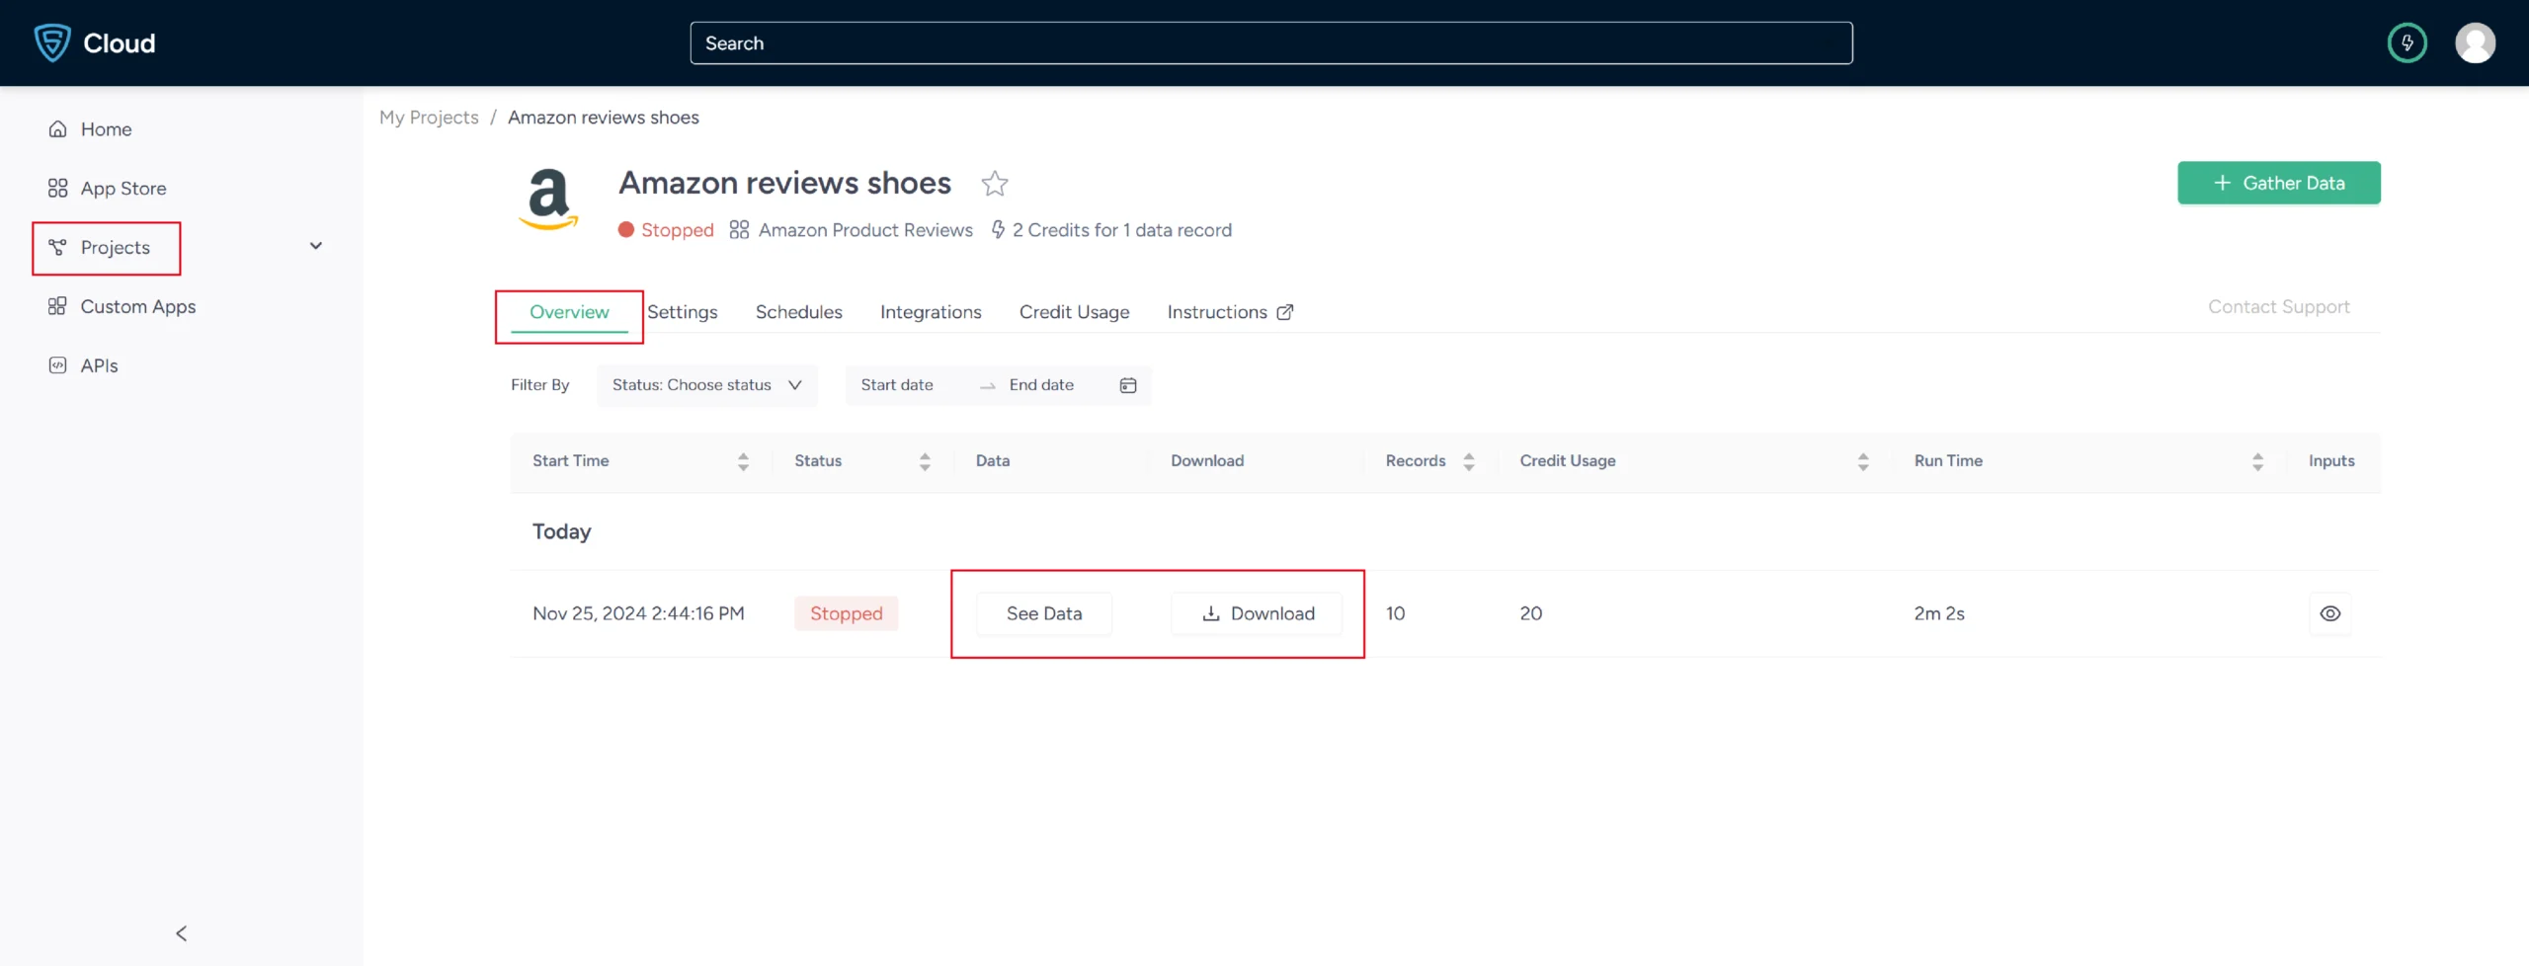Click the '2m 2s' run time value

click(1938, 613)
